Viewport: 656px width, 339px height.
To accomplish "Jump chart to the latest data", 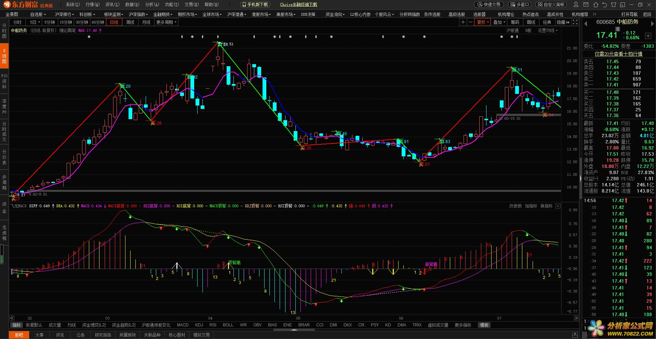I will (x=576, y=318).
